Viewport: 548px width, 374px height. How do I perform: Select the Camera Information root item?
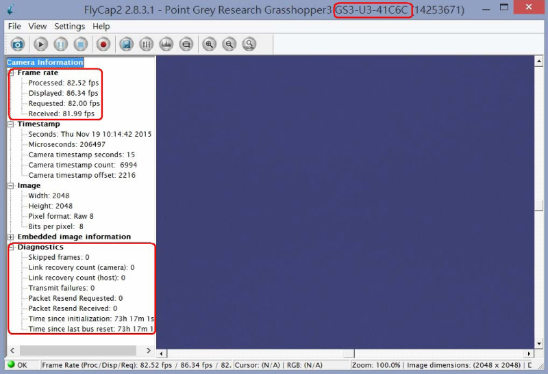coord(45,62)
